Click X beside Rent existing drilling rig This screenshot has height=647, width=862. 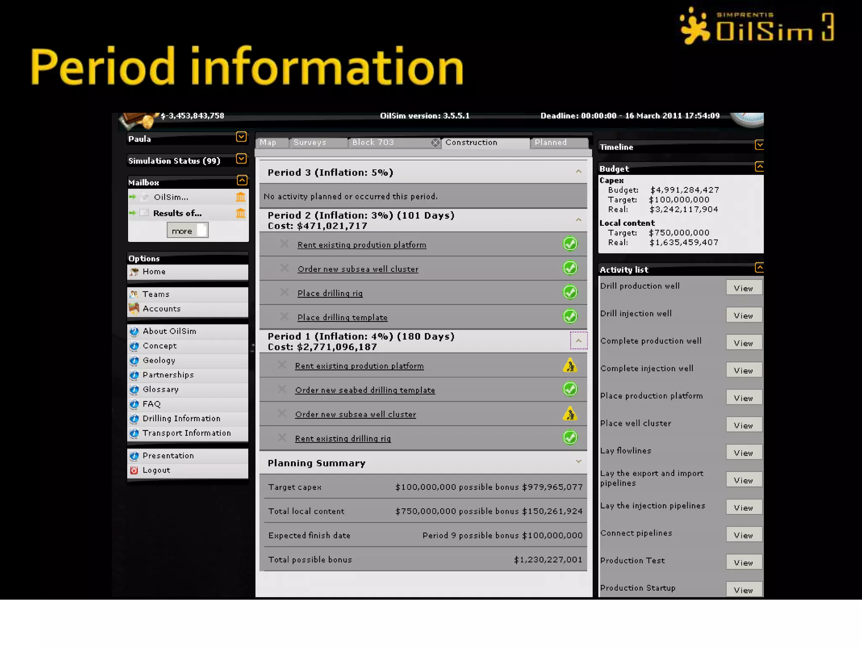tap(282, 438)
